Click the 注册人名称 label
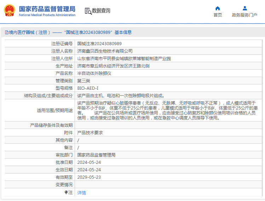The height and width of the screenshot is (201, 265). (x=62, y=51)
